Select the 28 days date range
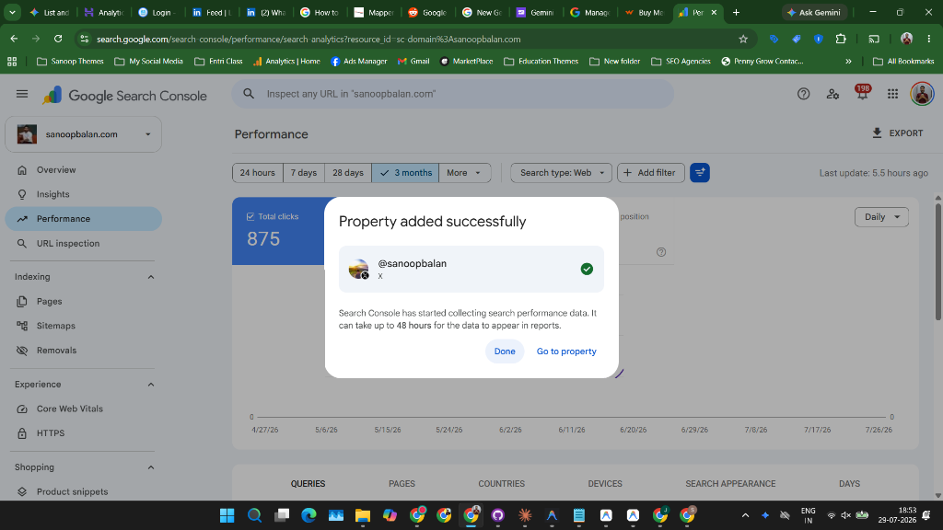Viewport: 943px width, 530px height. coord(347,172)
